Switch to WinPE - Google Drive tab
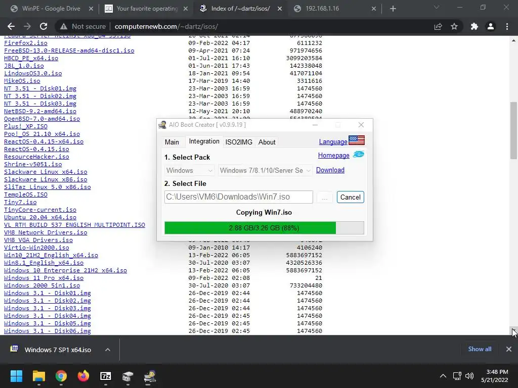Viewport: 518px width, 388px height. coord(51,9)
